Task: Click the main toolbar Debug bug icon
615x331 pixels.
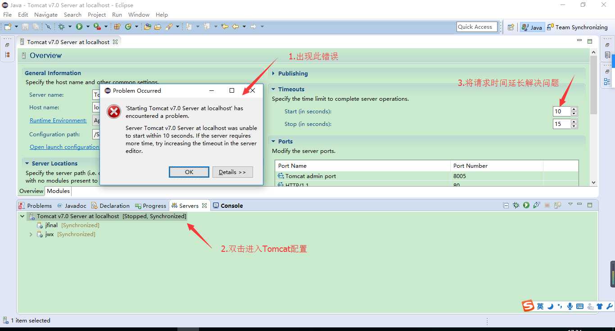Action: pyautogui.click(x=62, y=27)
